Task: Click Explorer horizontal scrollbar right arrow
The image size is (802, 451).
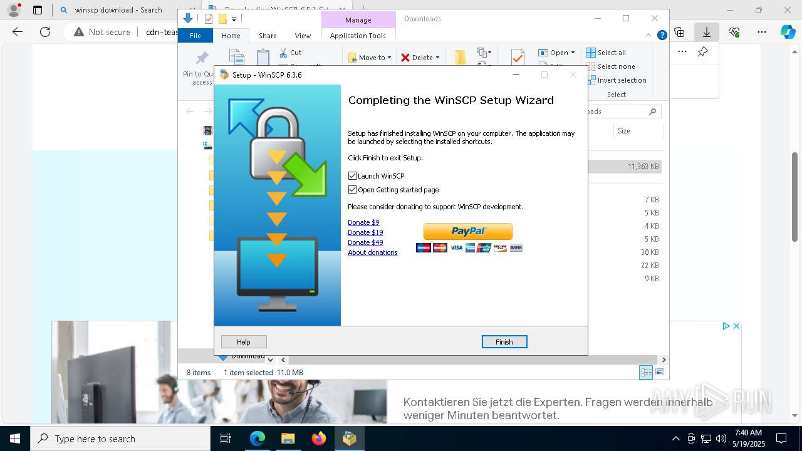Action: (x=664, y=360)
